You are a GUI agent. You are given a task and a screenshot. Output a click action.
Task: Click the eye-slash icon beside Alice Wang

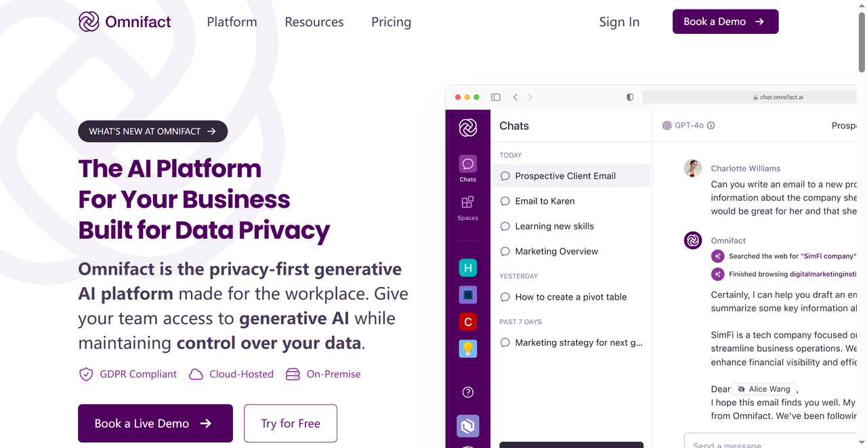741,389
